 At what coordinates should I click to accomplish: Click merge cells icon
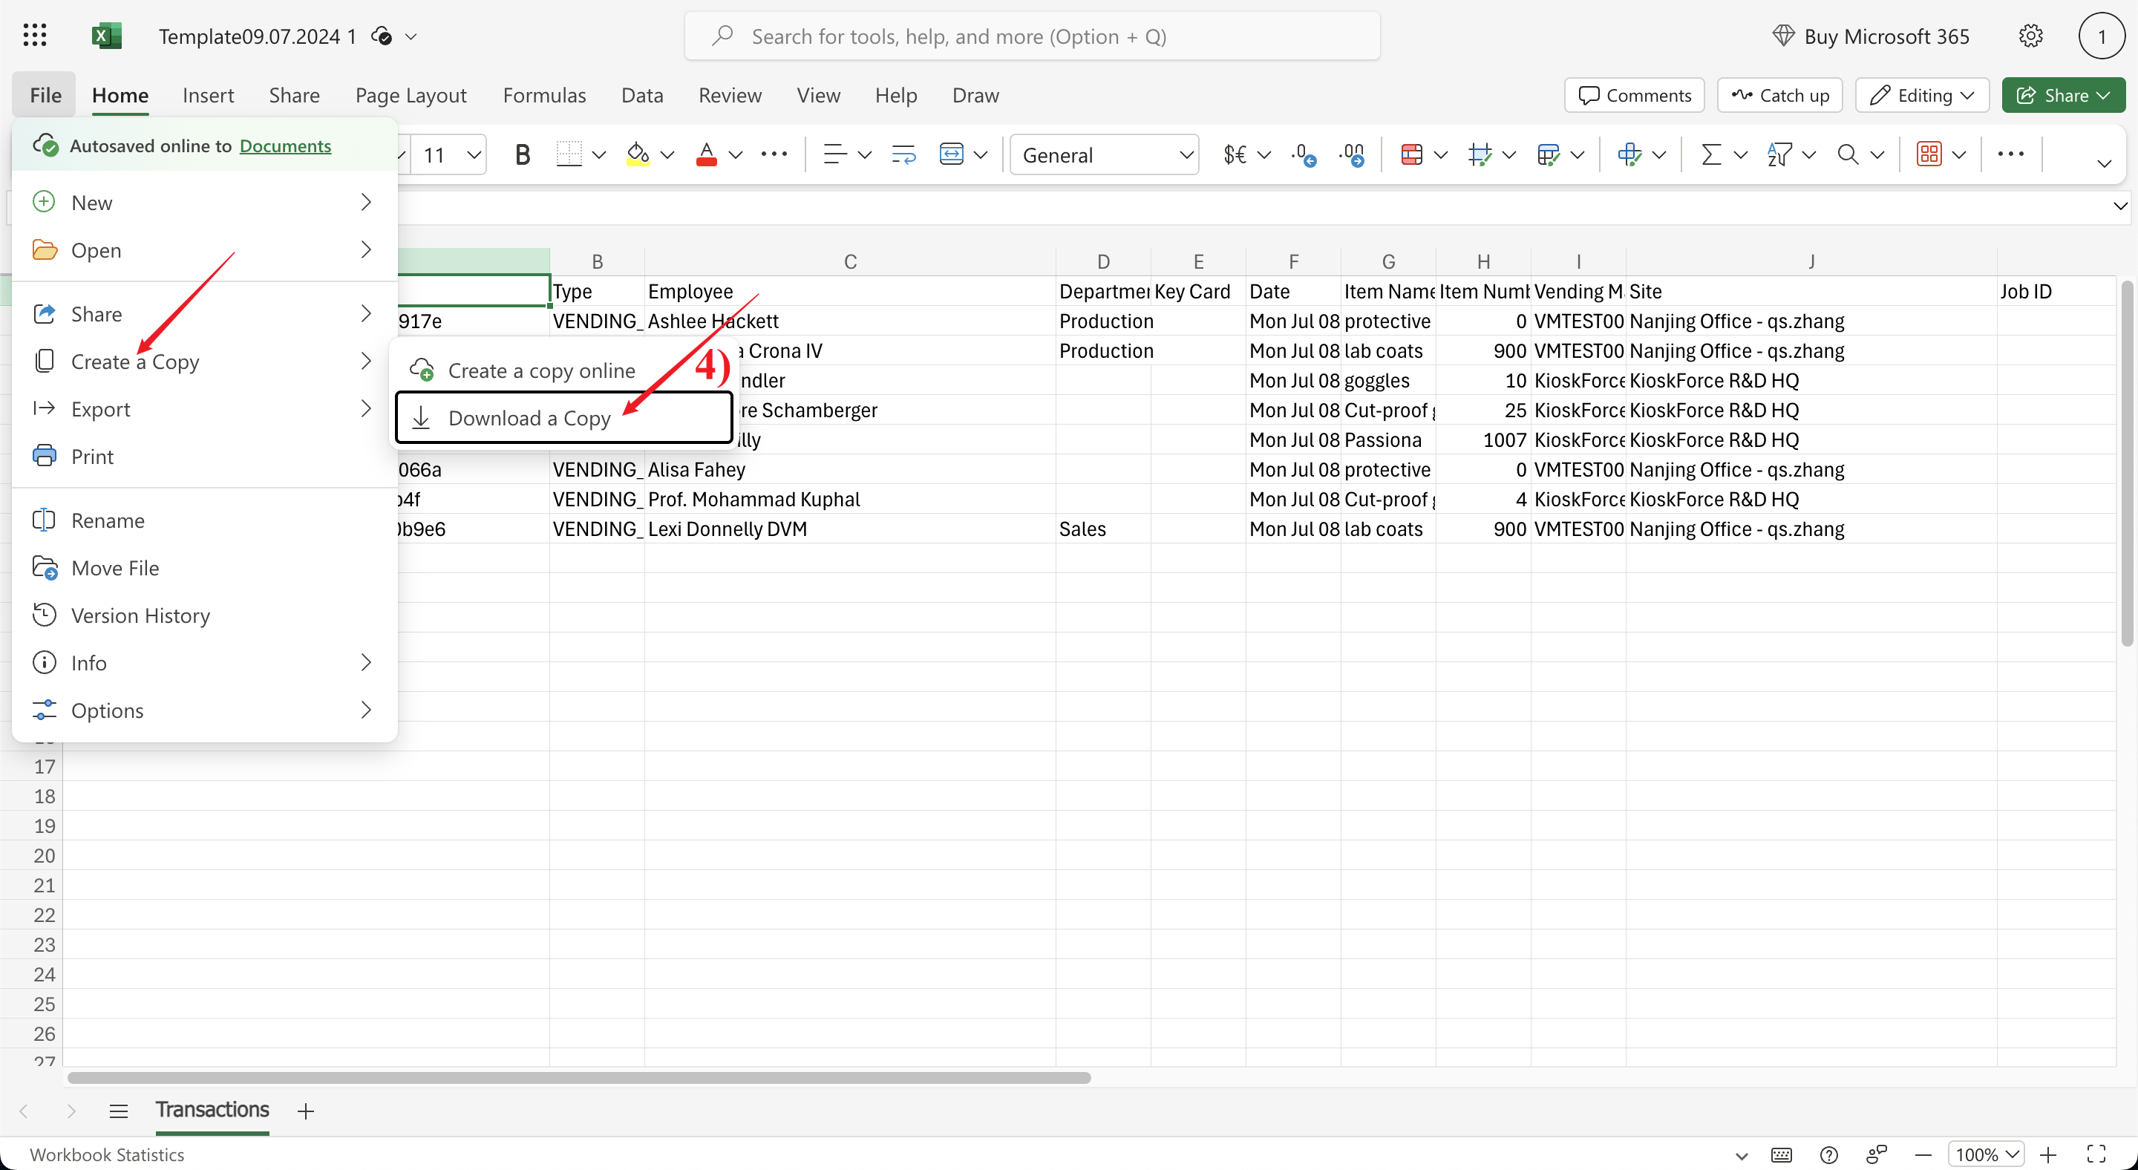click(x=951, y=154)
